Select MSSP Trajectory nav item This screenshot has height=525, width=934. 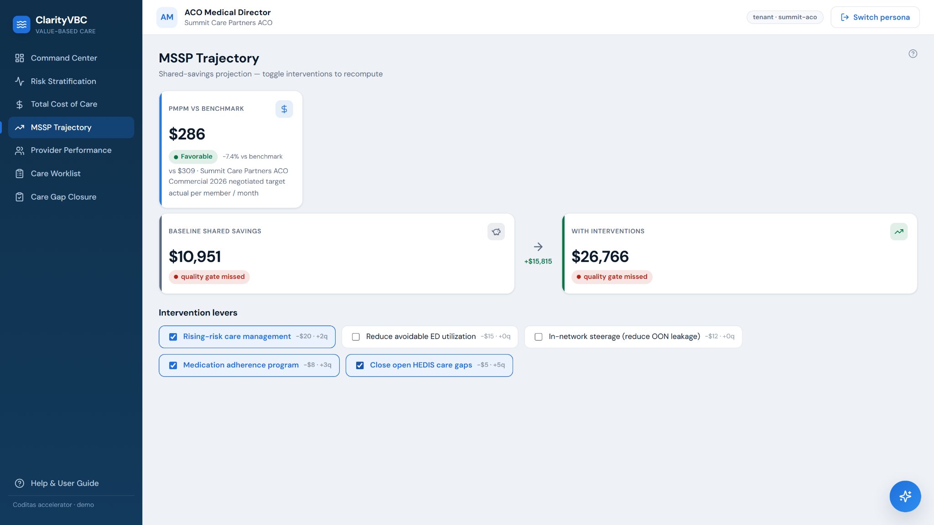click(71, 128)
